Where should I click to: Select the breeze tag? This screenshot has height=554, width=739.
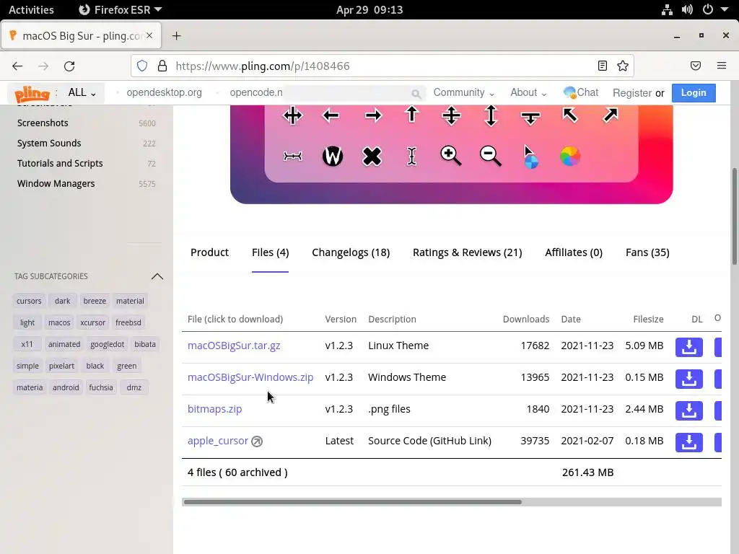[95, 301]
